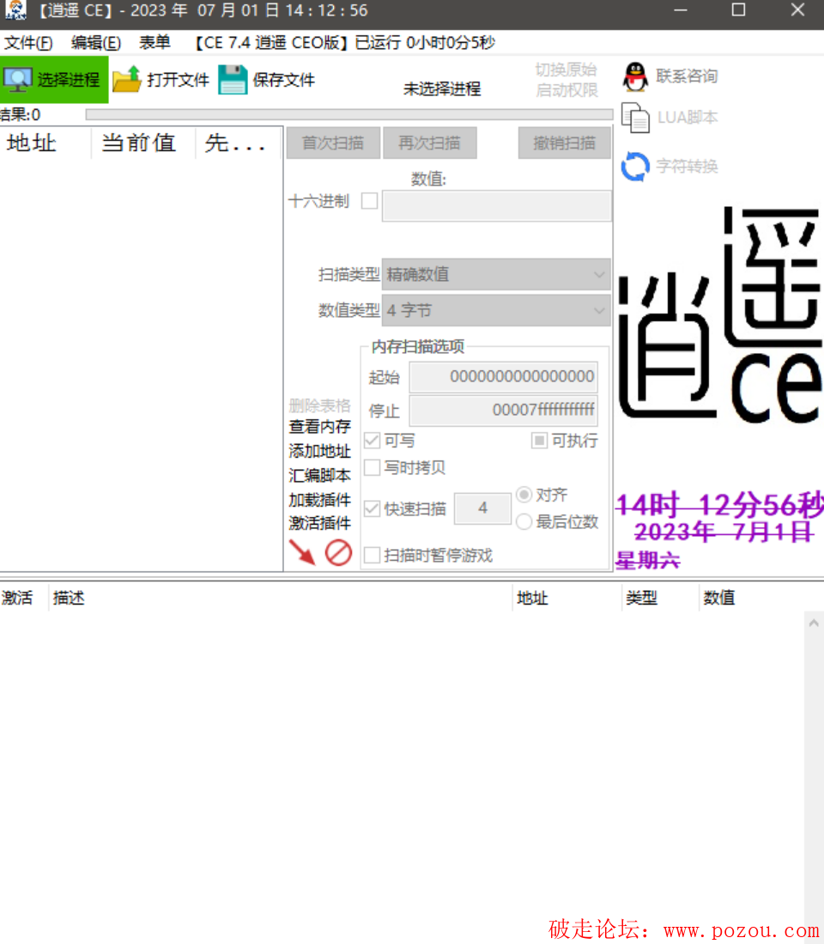Click the Save File floppy disk icon
This screenshot has height=944, width=824.
(x=233, y=80)
